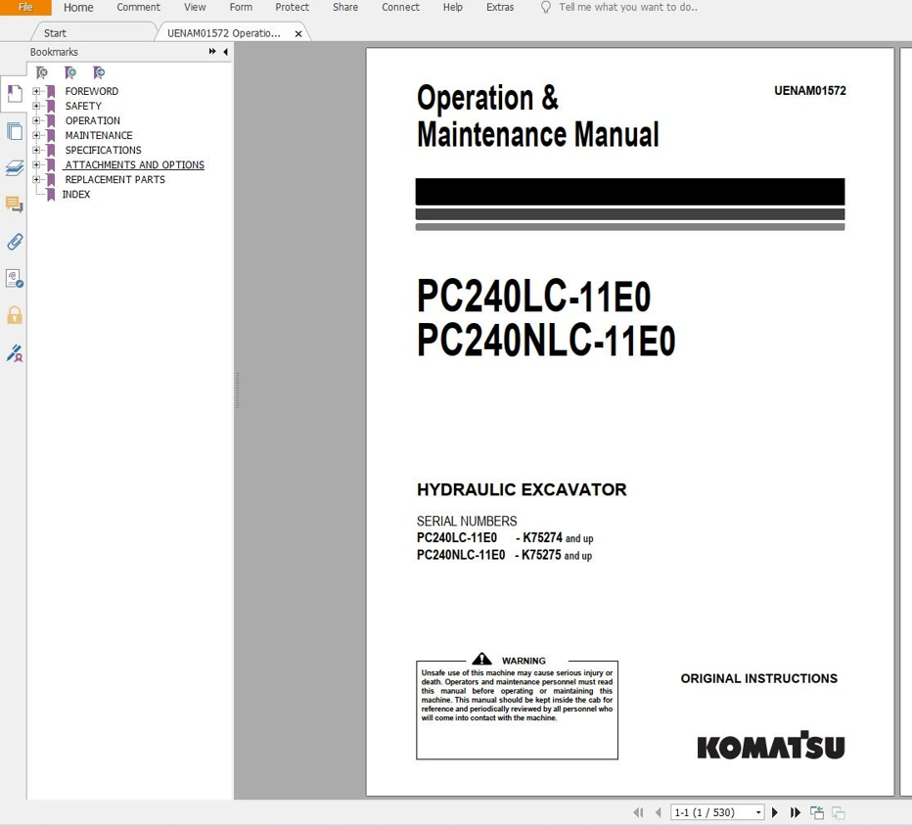Click the panel splitter grip handle
912x826 pixels.
point(238,390)
